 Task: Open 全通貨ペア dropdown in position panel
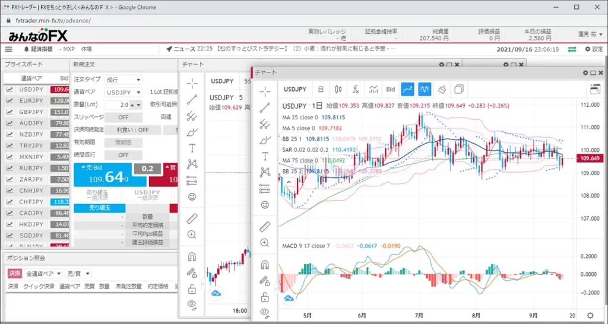(x=43, y=274)
